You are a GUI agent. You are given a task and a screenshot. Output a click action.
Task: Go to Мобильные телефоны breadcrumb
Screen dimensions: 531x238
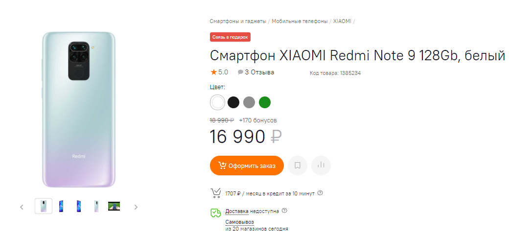pyautogui.click(x=300, y=21)
